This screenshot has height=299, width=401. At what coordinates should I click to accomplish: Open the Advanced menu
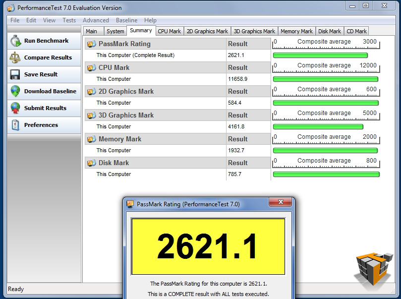click(x=96, y=20)
